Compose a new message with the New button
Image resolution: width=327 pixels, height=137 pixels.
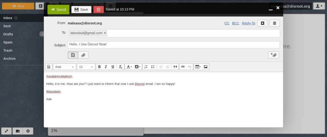[18, 6]
